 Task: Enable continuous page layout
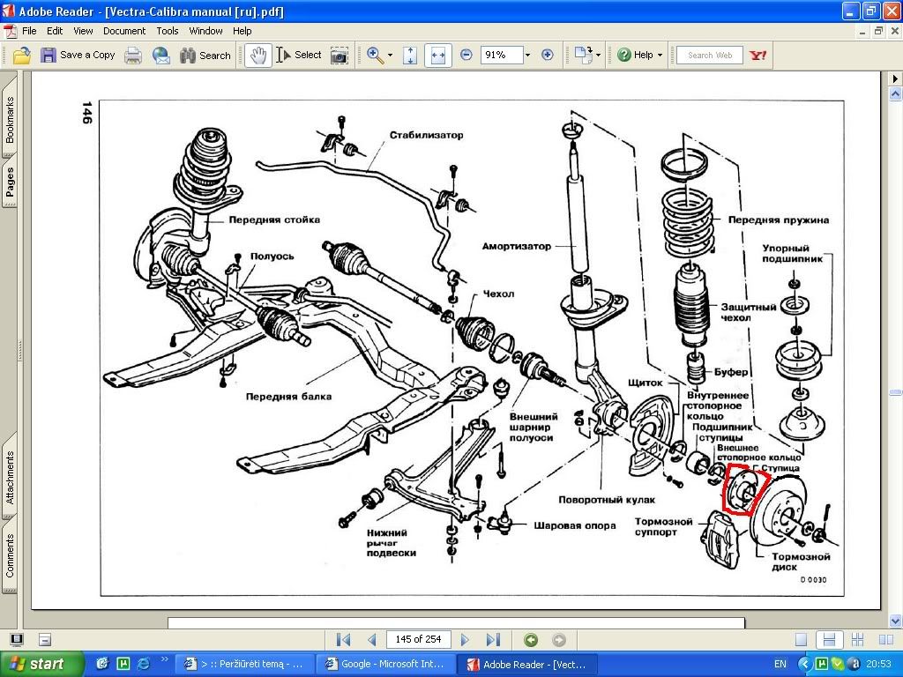[827, 639]
